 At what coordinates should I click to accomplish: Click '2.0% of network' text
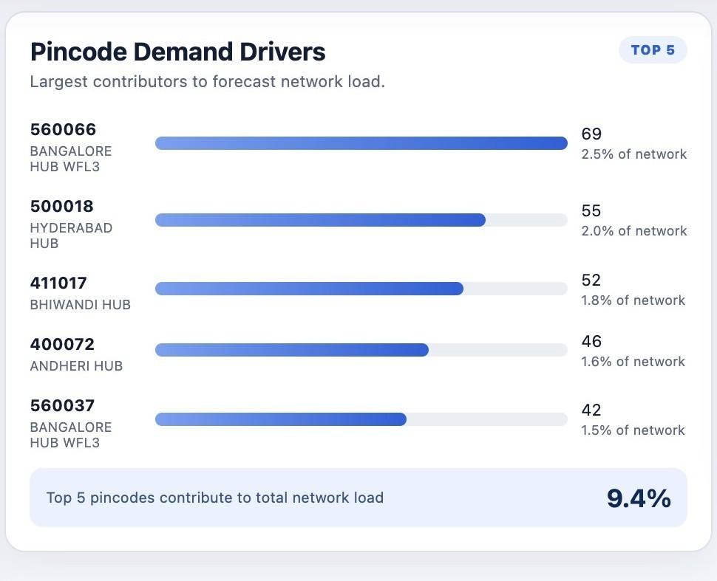pyautogui.click(x=633, y=231)
